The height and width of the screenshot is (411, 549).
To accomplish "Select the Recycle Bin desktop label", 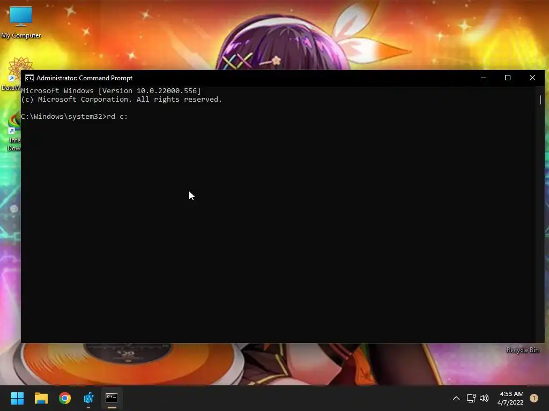I will [x=522, y=350].
